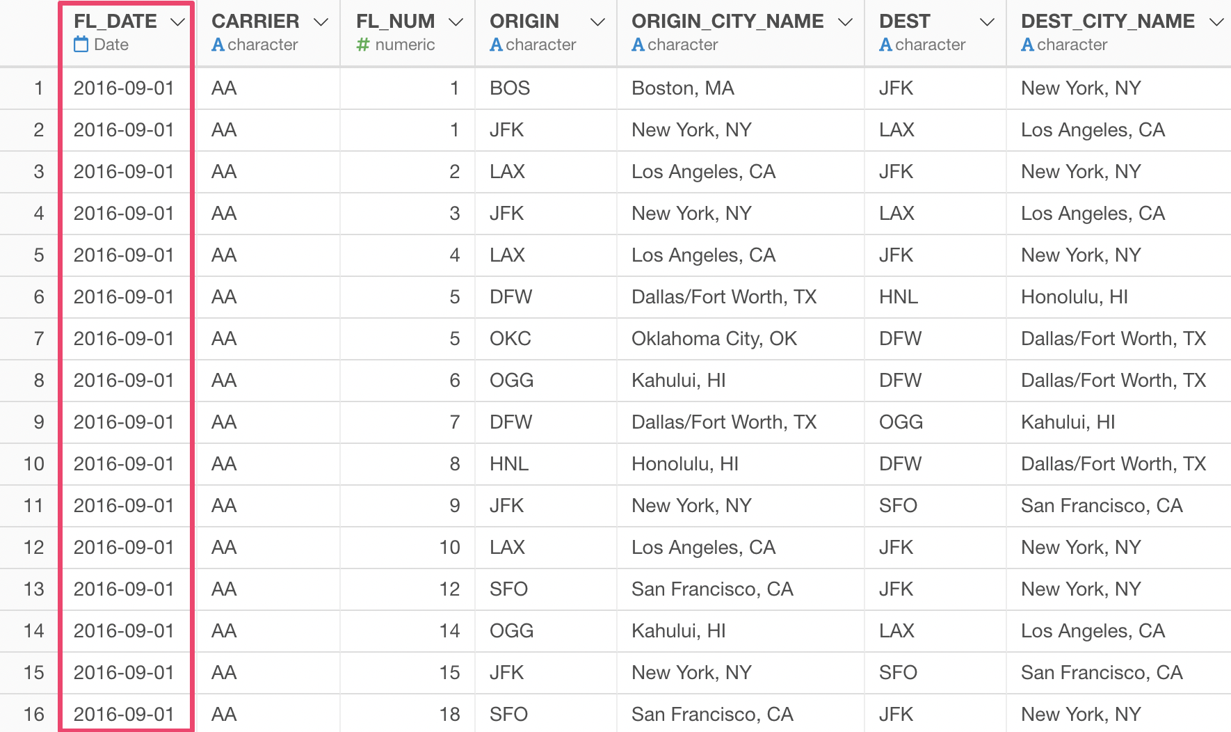Click the calendar Date type icon under FL_DATE
The height and width of the screenshot is (732, 1231).
click(x=81, y=45)
